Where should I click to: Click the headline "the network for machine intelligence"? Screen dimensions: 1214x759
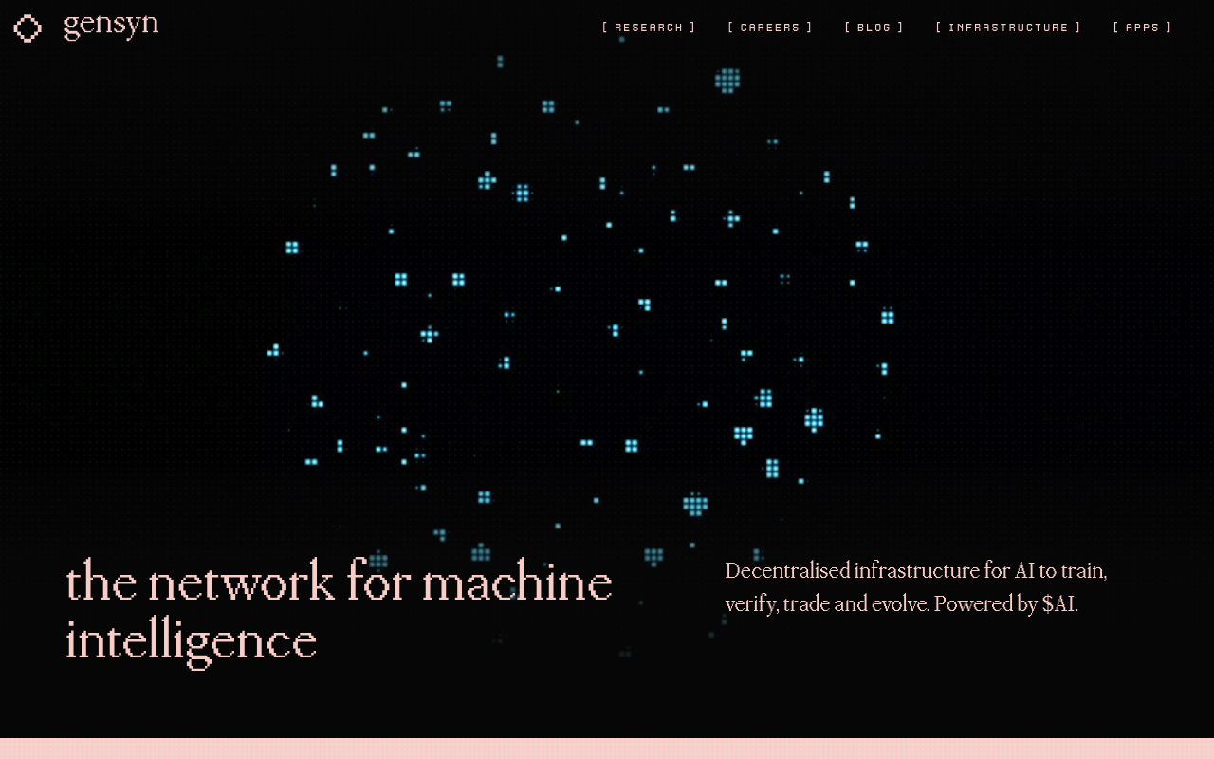tap(339, 612)
